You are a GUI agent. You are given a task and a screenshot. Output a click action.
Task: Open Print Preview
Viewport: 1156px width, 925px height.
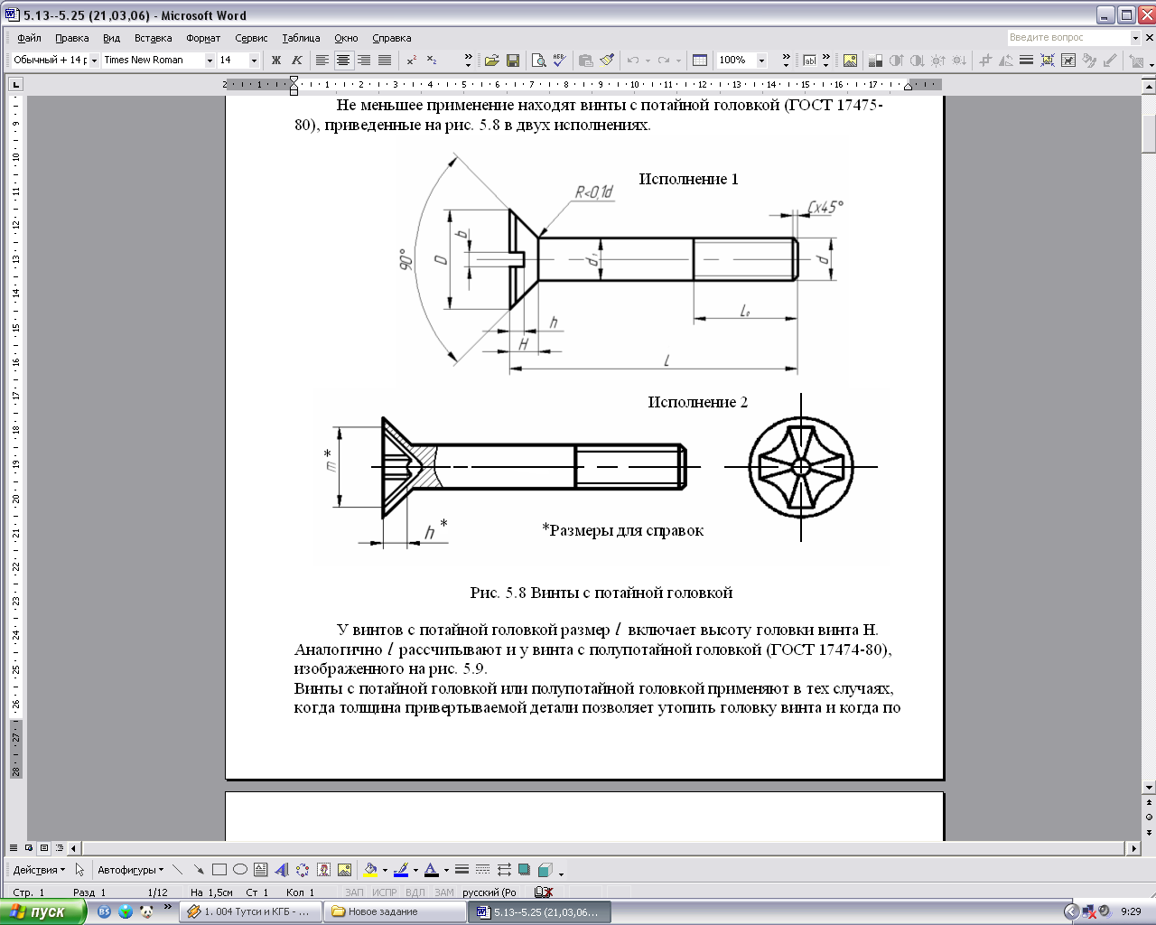538,61
